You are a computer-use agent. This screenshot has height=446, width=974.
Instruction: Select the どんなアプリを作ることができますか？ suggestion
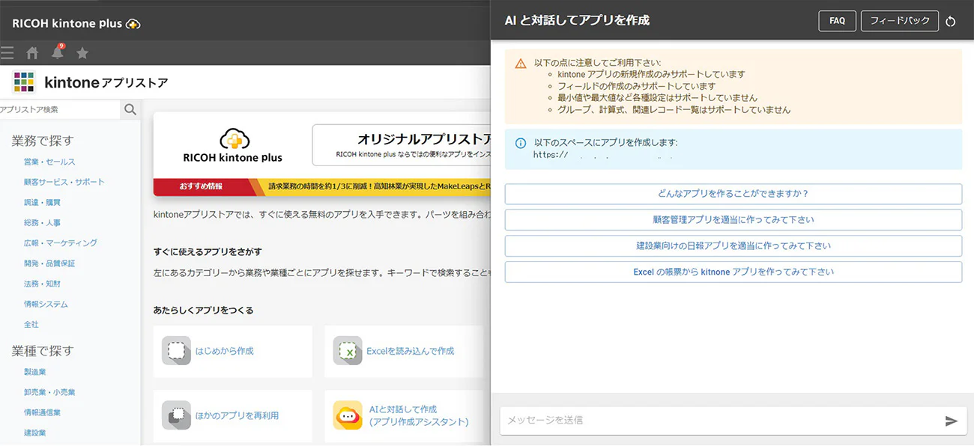(733, 194)
